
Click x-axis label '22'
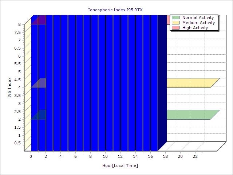tap(195, 156)
